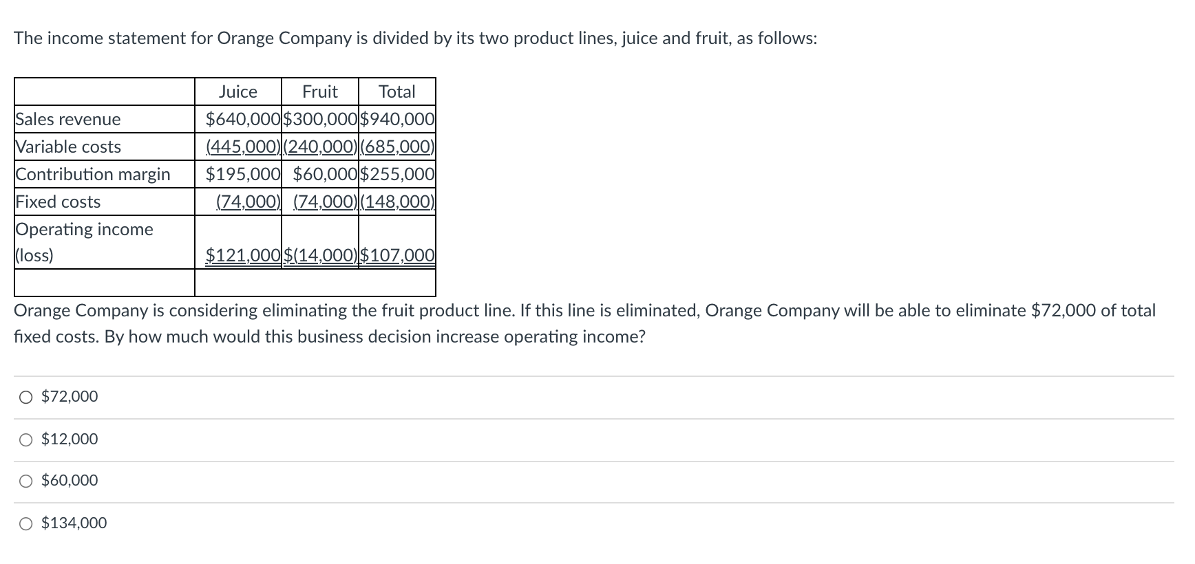This screenshot has height=564, width=1195.
Task: Click the $134,000 answer option label
Action: pos(74,523)
